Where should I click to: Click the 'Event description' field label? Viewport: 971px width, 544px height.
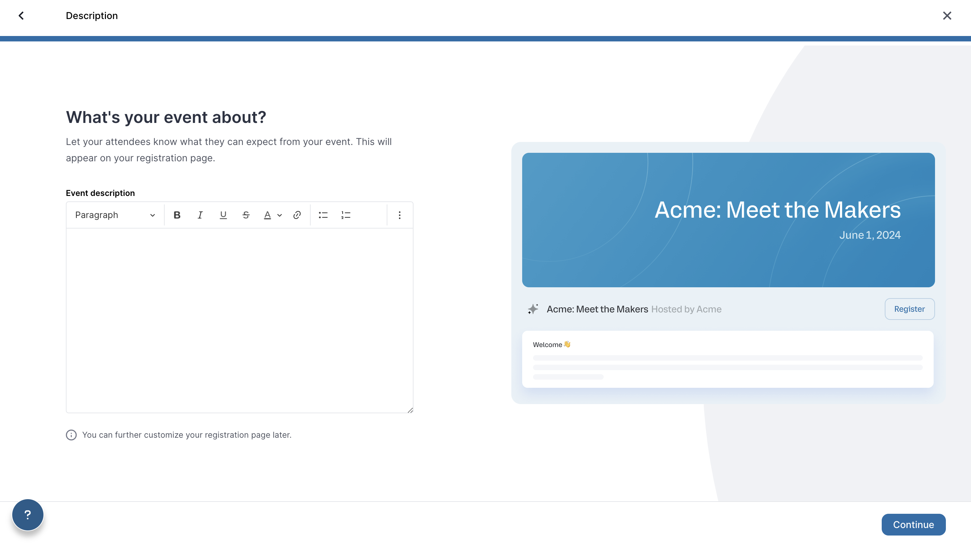pos(100,193)
